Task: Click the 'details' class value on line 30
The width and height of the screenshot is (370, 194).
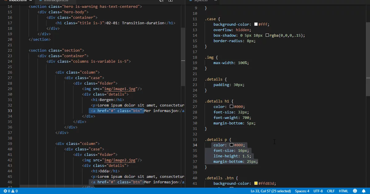Action: 117,95
